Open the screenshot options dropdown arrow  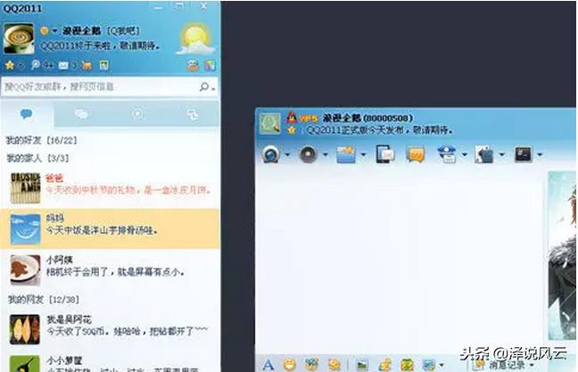[442, 366]
